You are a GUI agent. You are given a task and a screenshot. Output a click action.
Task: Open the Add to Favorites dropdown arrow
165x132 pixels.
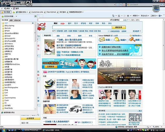(x=16, y=16)
